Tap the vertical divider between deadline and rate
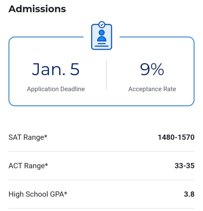Viewport: 203px width, 211px height. pyautogui.click(x=106, y=75)
